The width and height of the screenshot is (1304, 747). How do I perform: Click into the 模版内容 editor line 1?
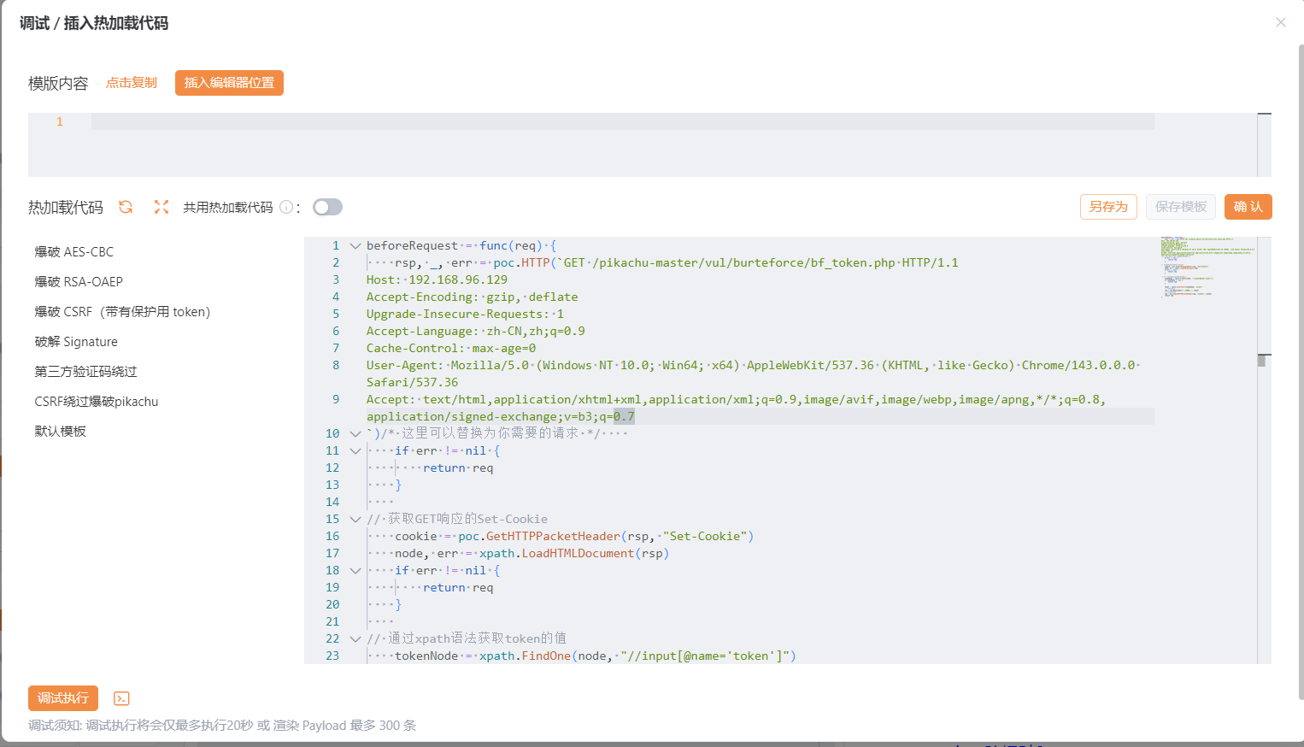coord(622,121)
